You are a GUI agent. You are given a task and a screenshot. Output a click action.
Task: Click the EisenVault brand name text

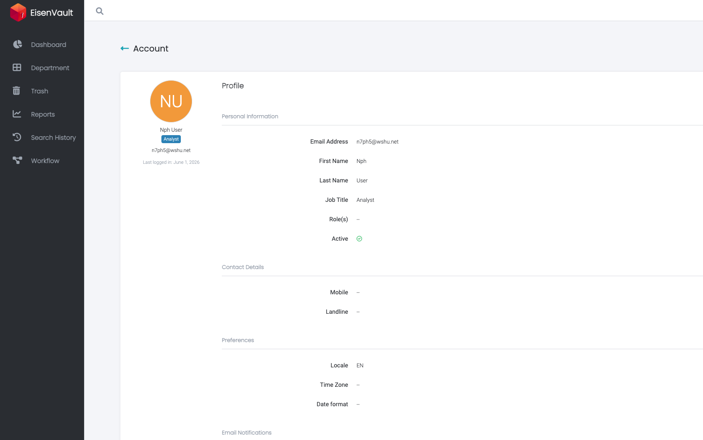(x=52, y=13)
